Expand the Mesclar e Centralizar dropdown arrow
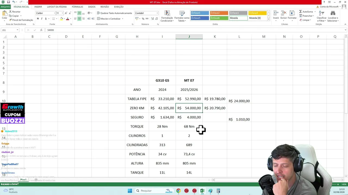Viewport: 348px width, 195px height. (123, 19)
